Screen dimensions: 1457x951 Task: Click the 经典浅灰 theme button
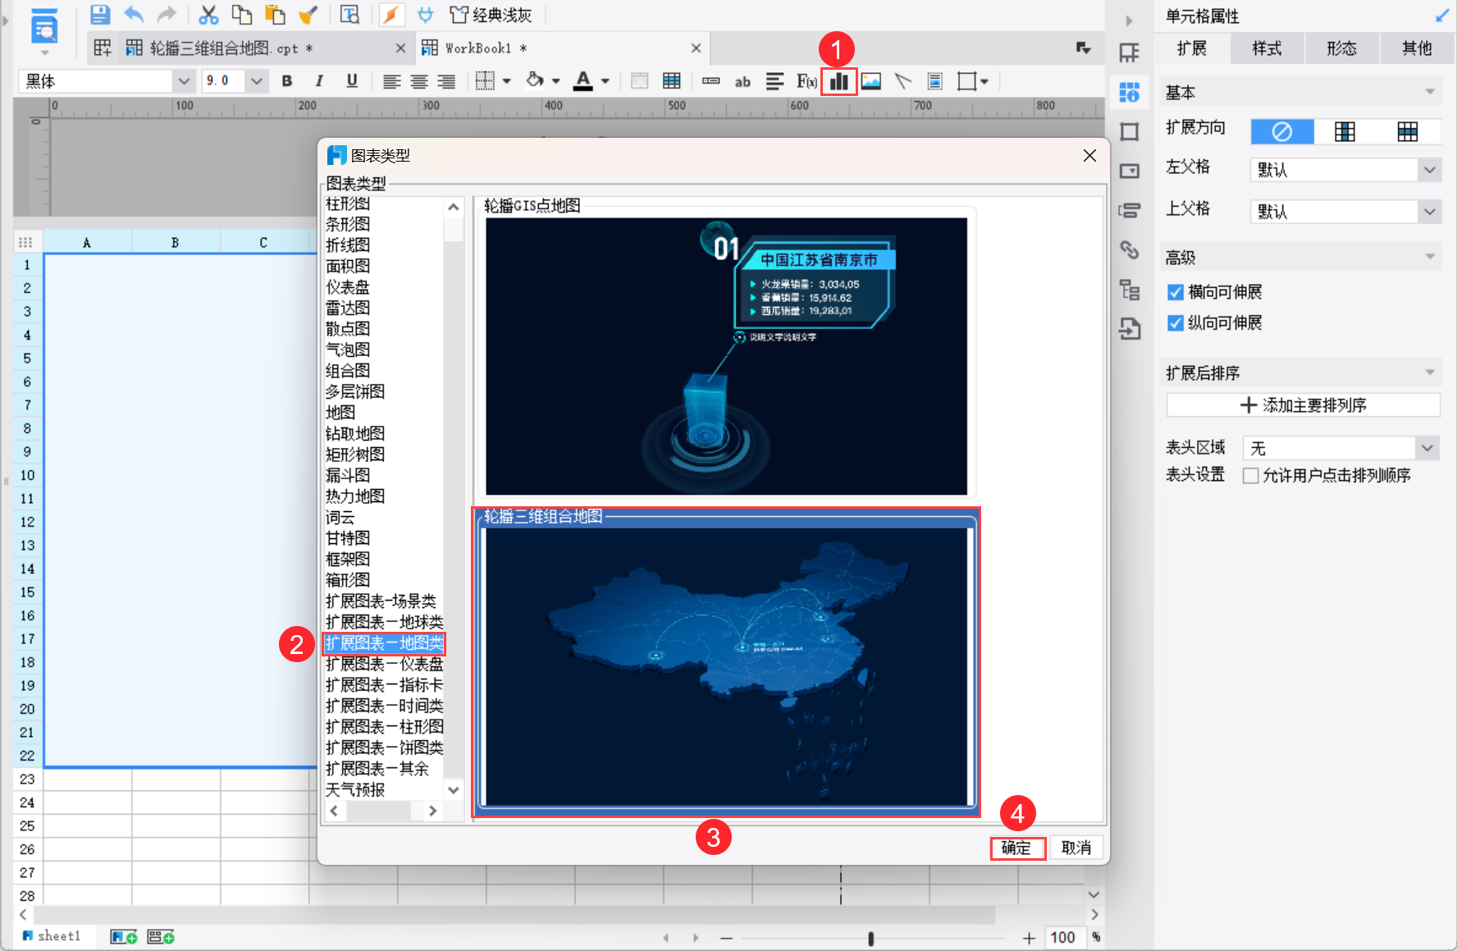pos(491,15)
